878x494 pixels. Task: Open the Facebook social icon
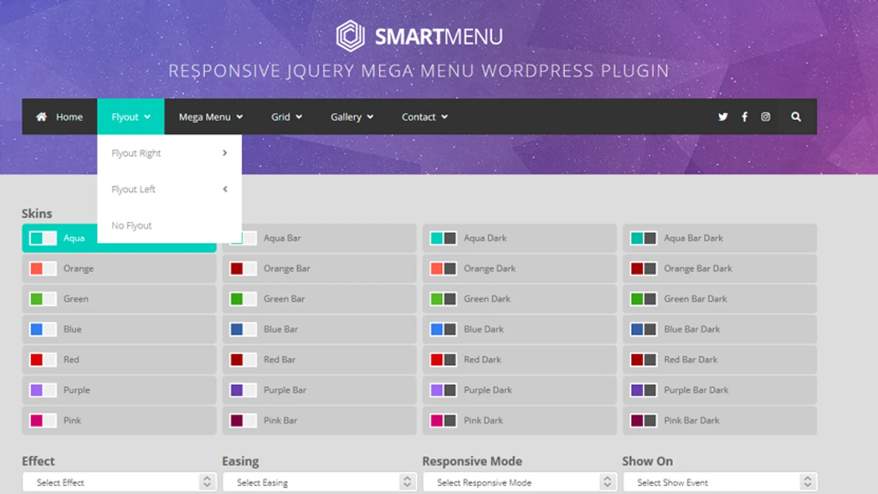[x=745, y=116]
